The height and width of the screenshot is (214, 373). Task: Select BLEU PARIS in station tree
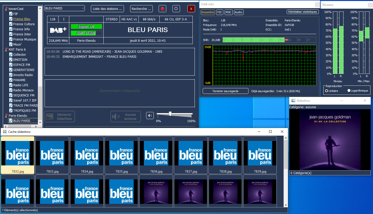[22, 121]
